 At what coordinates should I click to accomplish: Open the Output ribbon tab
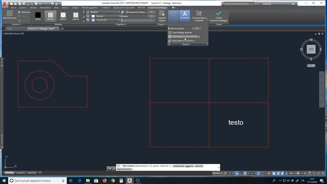pyautogui.click(x=75, y=8)
